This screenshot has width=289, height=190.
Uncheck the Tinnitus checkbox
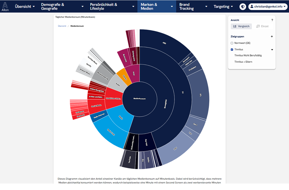tap(232, 50)
